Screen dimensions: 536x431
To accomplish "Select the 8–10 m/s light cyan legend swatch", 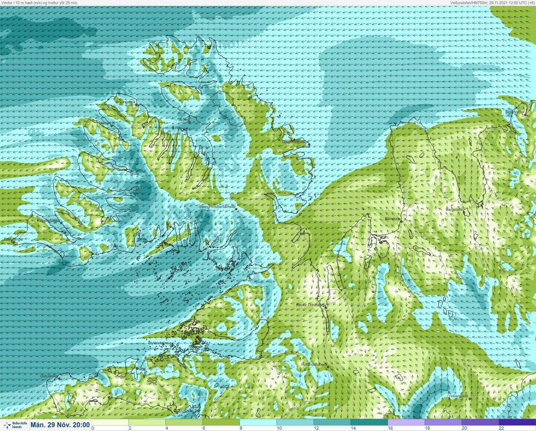I will 258,422.
